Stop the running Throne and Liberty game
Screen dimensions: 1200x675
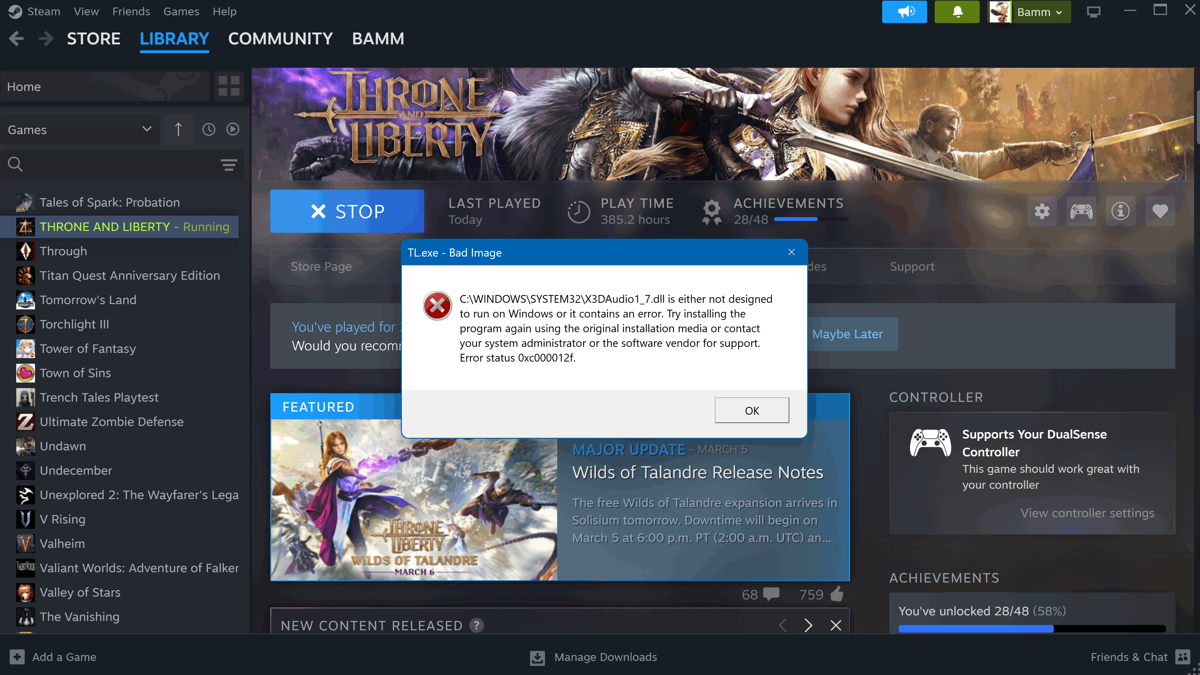[347, 212]
